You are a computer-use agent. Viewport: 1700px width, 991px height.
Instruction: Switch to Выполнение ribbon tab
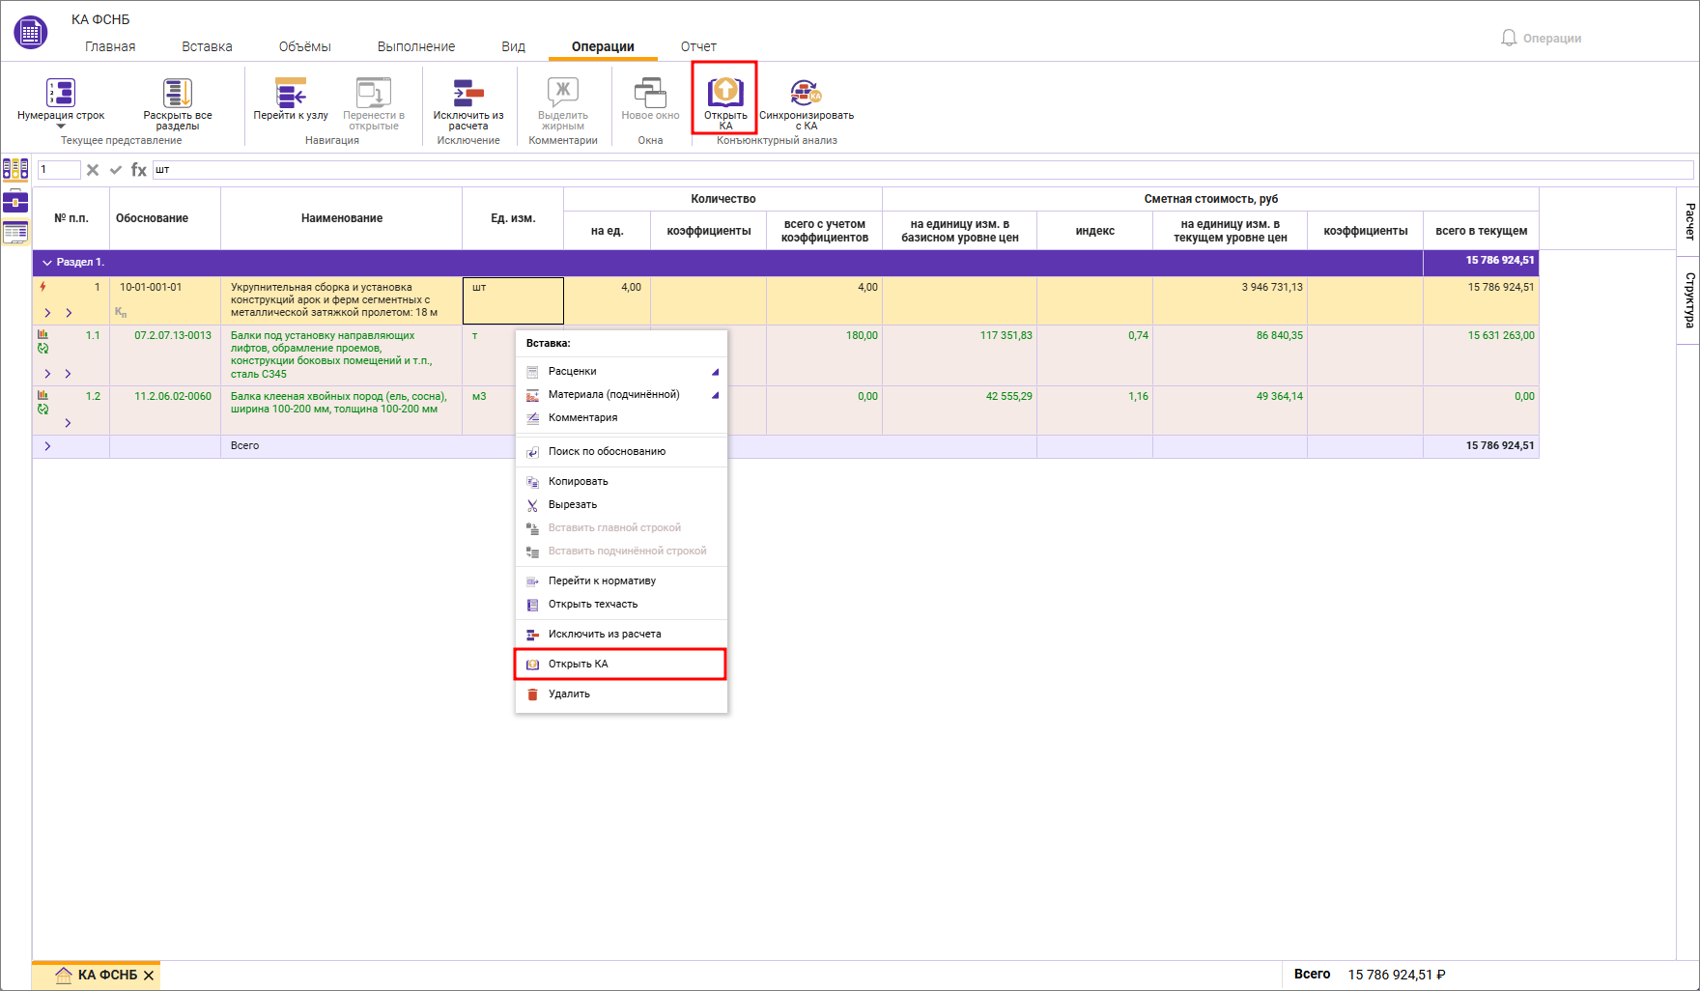click(416, 46)
